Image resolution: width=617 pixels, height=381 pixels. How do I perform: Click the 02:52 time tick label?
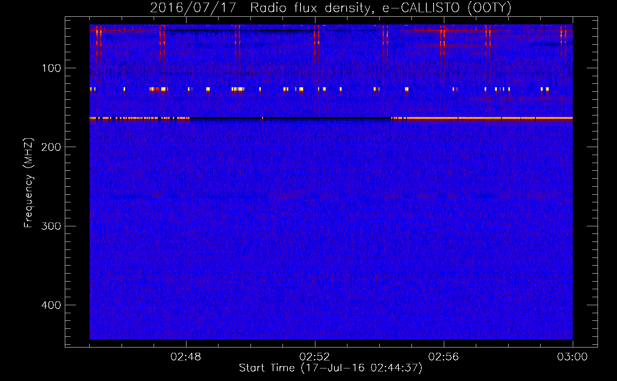315,357
